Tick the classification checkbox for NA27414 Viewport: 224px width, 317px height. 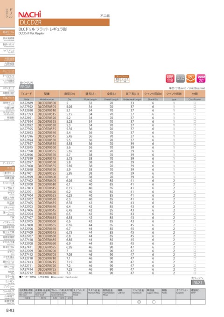click(195, 269)
